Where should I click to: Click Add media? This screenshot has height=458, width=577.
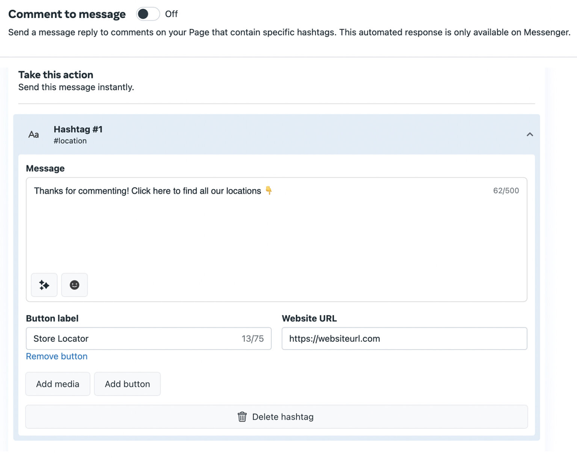(57, 384)
